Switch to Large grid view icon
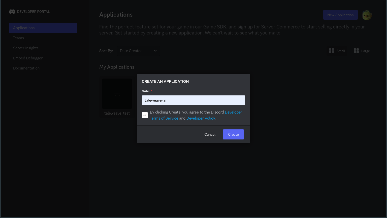 pyautogui.click(x=356, y=51)
